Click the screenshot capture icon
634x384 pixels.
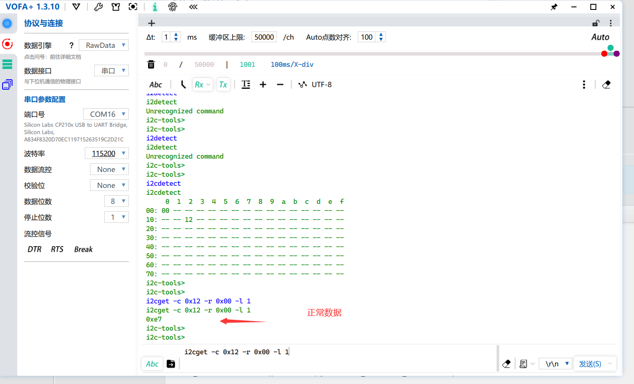(133, 7)
